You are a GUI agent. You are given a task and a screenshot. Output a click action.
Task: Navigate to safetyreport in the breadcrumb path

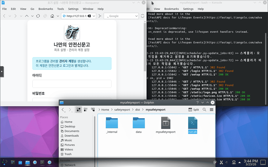tap(122, 110)
